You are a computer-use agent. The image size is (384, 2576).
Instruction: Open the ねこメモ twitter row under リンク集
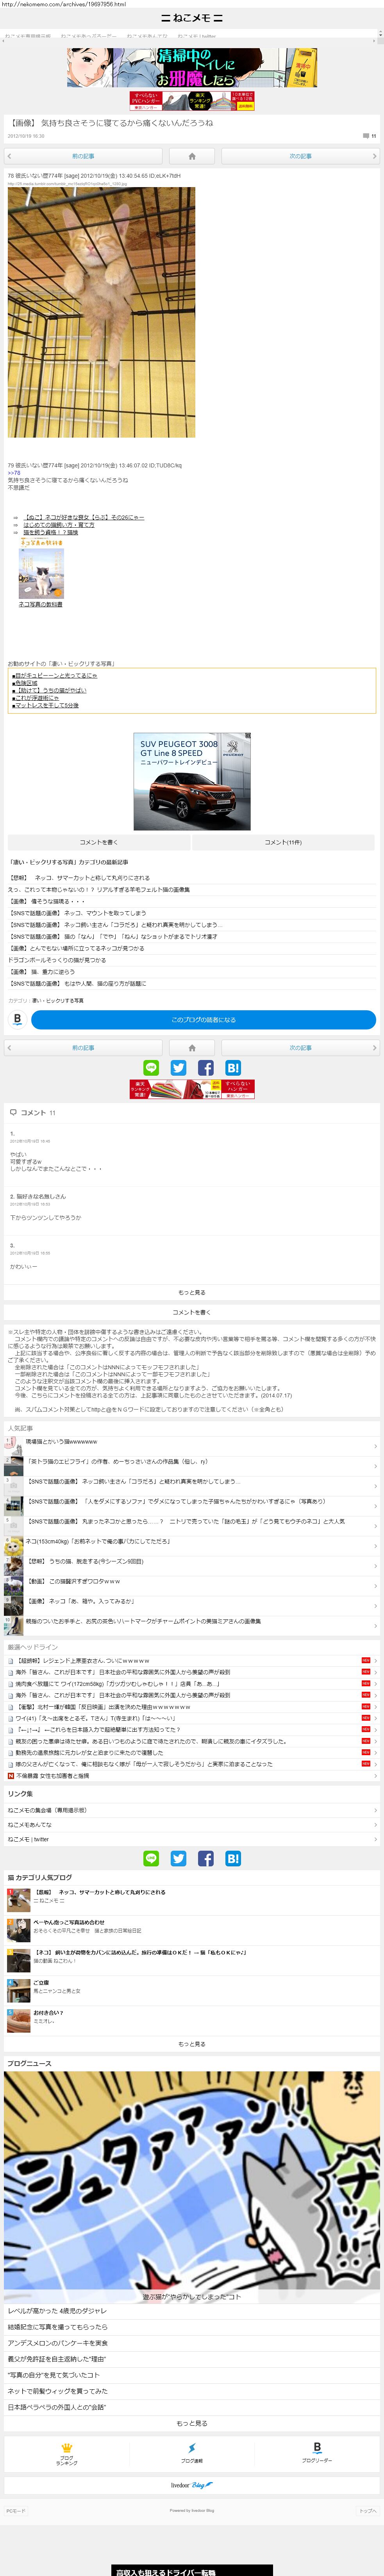(x=191, y=1839)
